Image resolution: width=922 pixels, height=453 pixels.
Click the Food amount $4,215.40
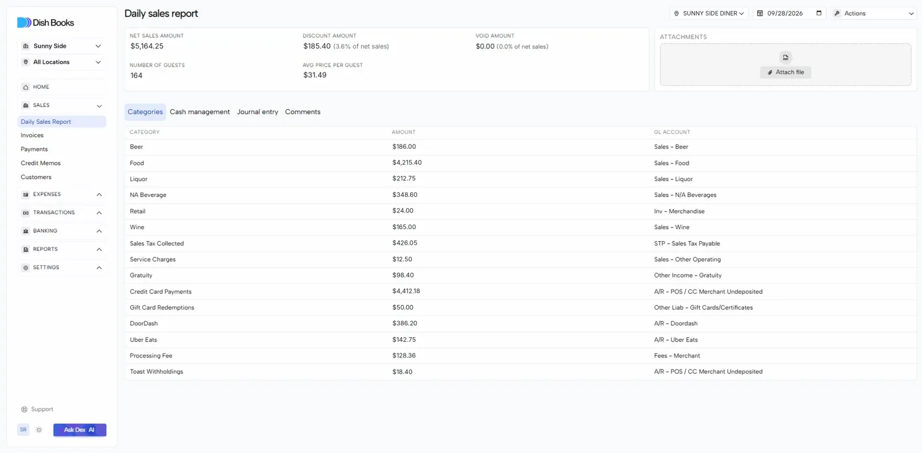point(407,163)
